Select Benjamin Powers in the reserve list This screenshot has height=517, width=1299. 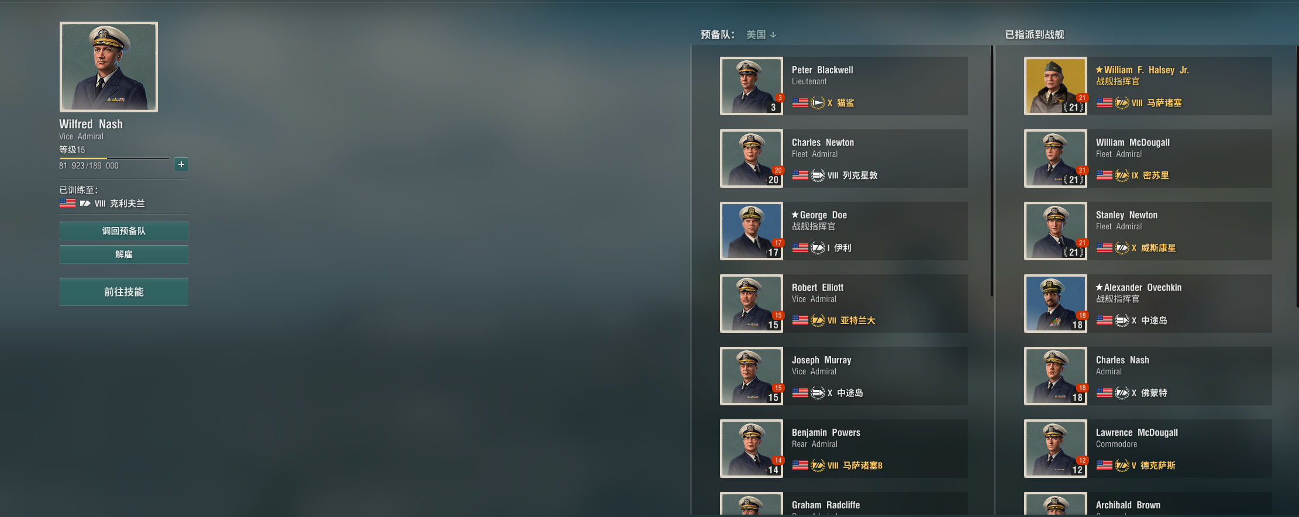coord(844,449)
